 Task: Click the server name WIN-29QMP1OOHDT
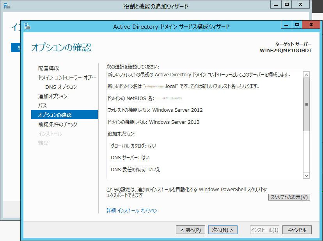pos(286,50)
